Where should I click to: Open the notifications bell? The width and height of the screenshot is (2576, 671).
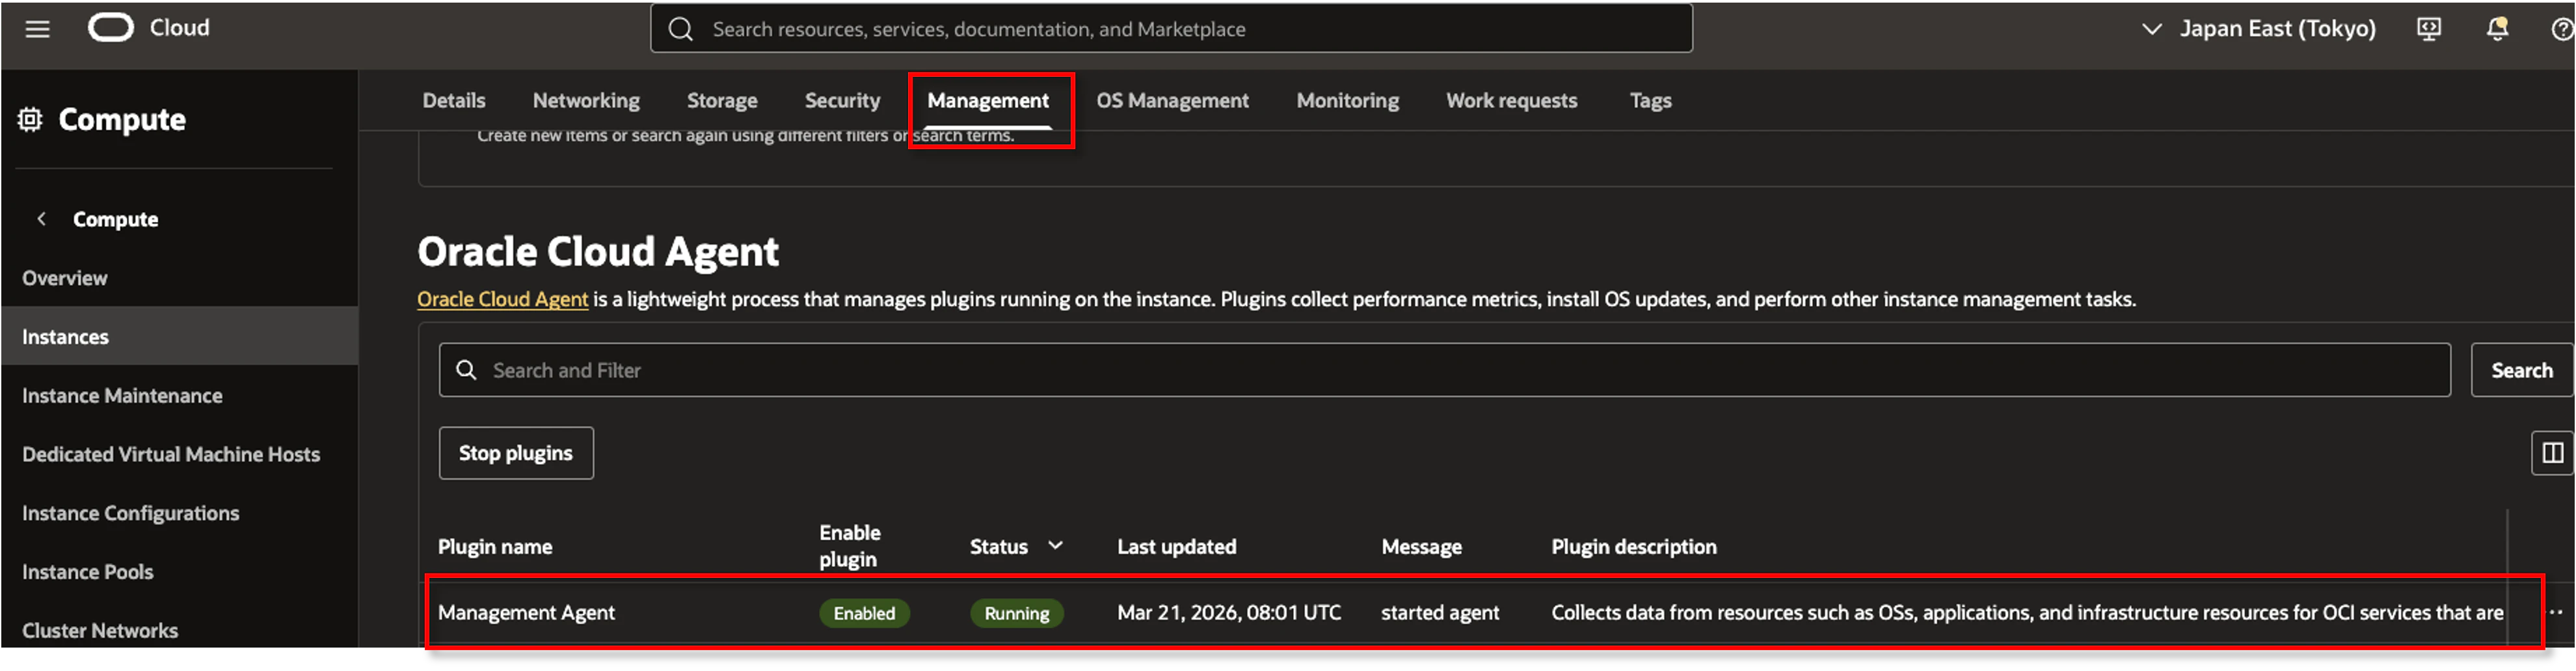2497,29
